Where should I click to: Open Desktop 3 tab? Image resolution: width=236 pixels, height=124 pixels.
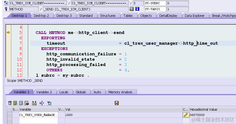[64, 15]
